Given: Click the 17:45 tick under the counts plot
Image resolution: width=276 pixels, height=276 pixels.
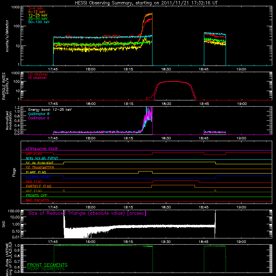Looking at the screenshot, I should pyautogui.click(x=53, y=69).
